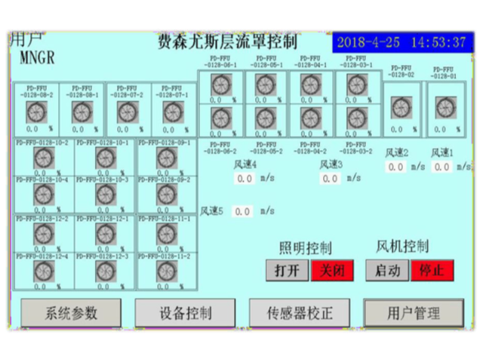Select the PD-FFU-0128-09-2 fan icon
483x362 pixels.
[167, 195]
